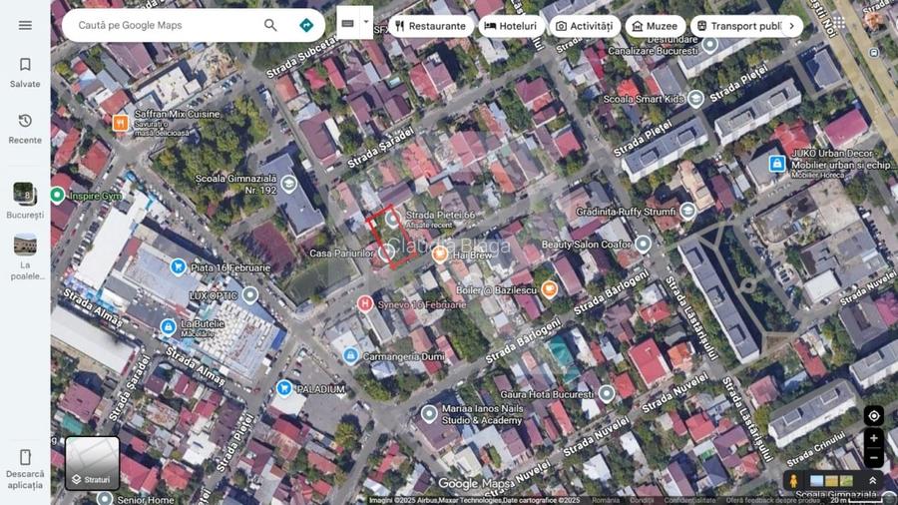Expand imagery bar with double chevron

872,481
